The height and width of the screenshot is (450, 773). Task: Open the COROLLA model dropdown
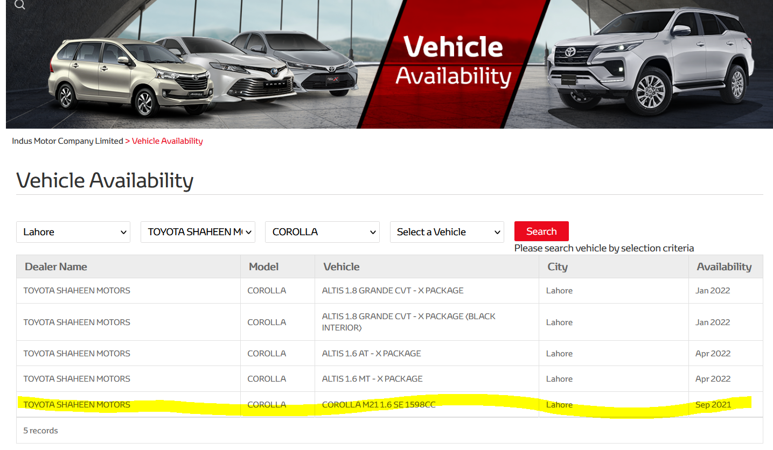(x=322, y=232)
